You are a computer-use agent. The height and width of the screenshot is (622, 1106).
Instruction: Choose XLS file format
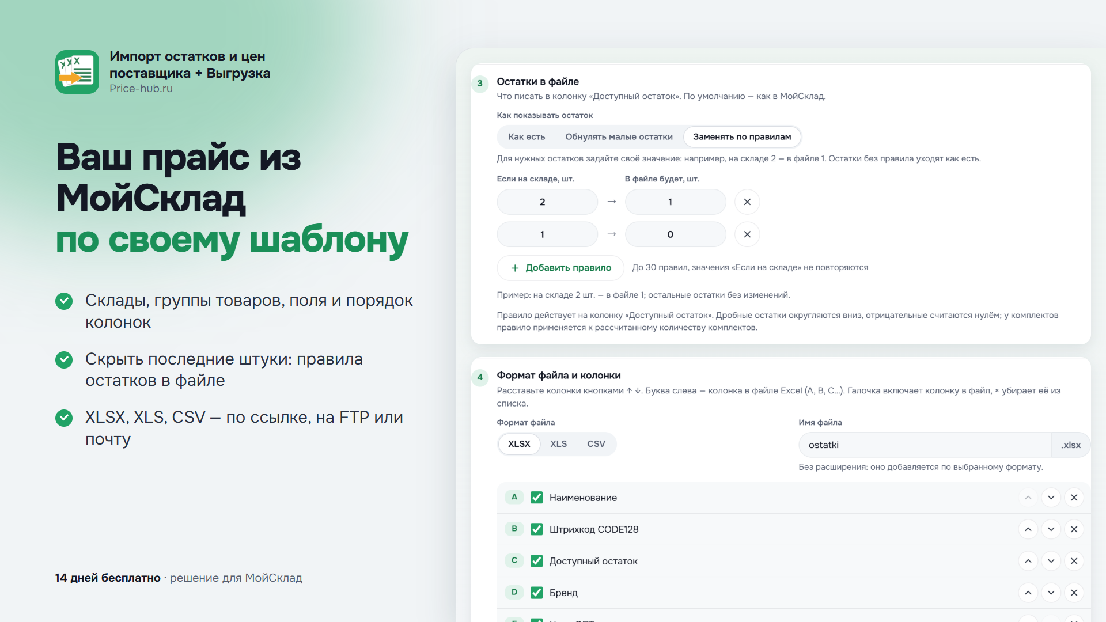coord(558,444)
